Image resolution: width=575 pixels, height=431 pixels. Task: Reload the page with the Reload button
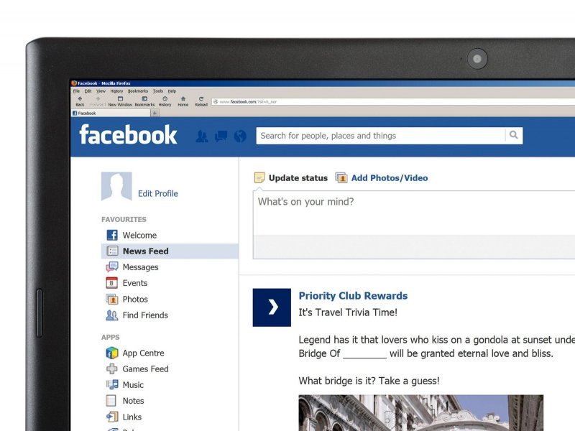(x=201, y=101)
